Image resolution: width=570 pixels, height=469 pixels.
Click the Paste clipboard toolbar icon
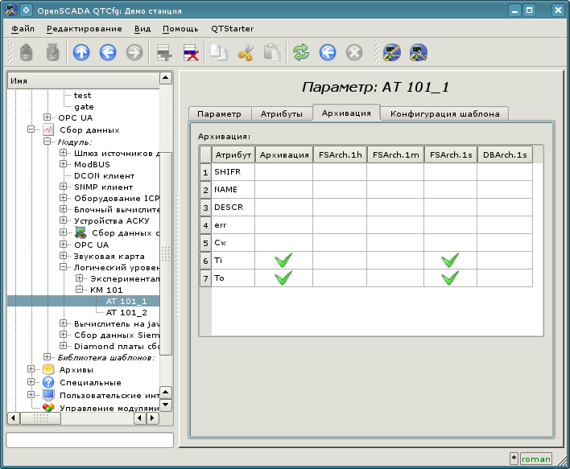pos(272,53)
